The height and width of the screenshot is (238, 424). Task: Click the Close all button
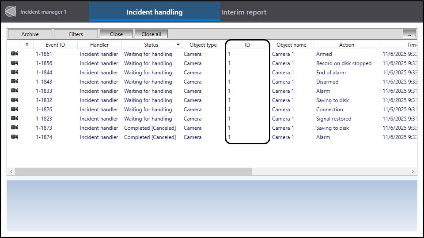click(x=151, y=34)
